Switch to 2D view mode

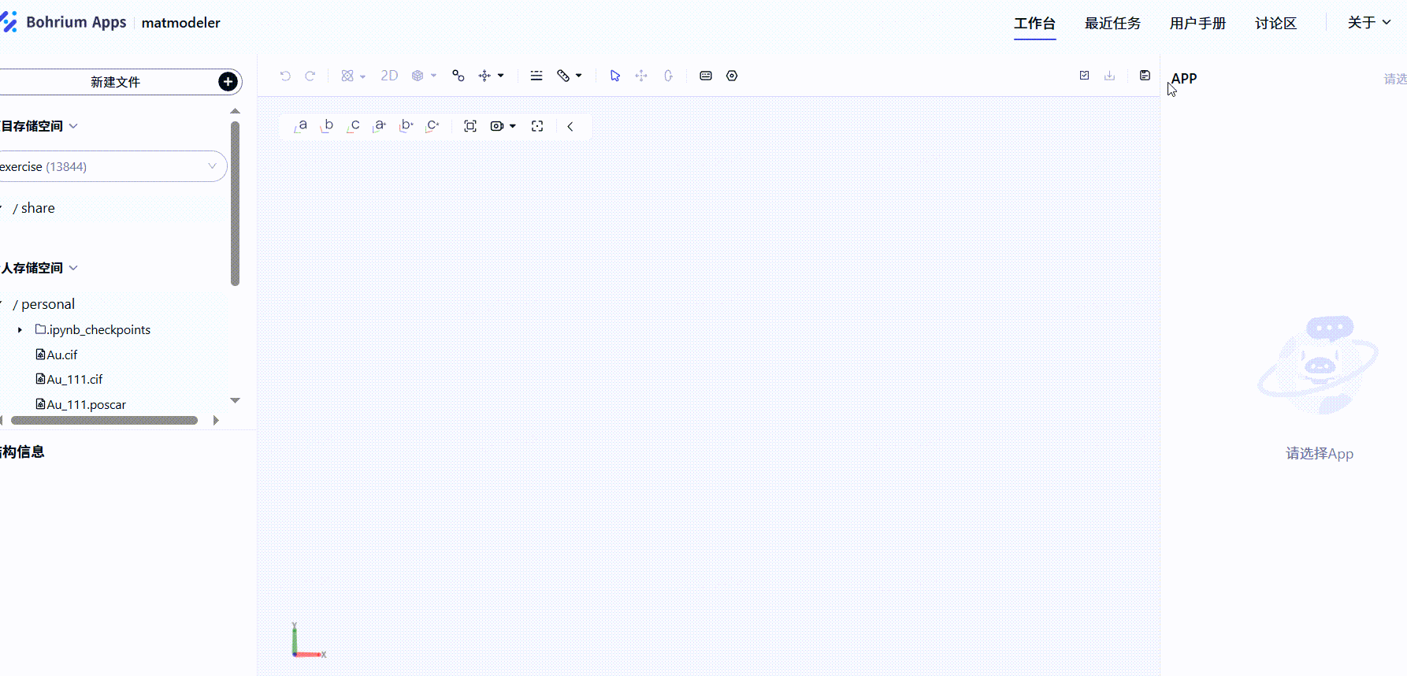(389, 76)
